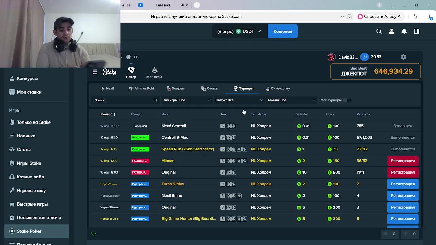Open the user profile icon
Screen dimensions: 436x245
pyautogui.click(x=391, y=31)
